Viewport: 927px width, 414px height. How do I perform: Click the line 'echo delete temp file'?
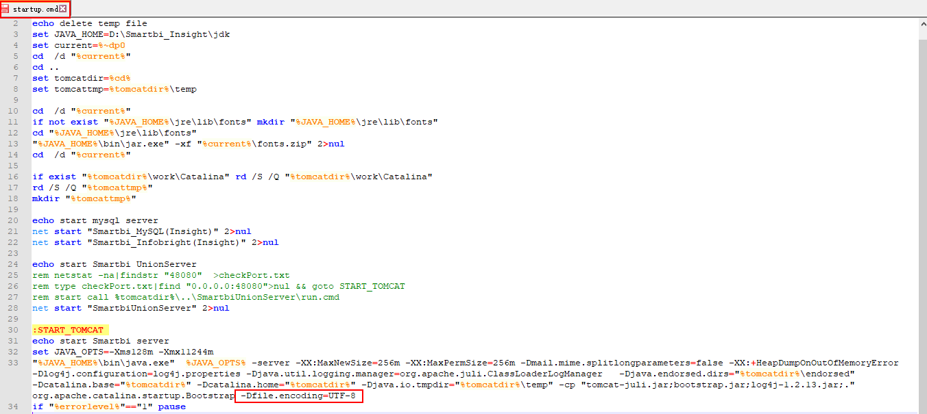[x=90, y=23]
